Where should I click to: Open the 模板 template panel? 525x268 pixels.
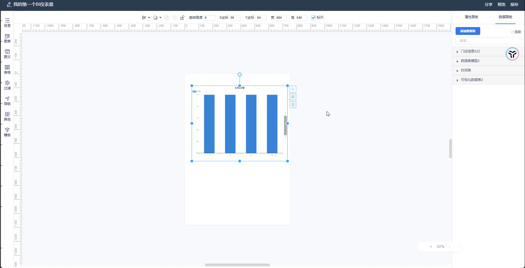[x=7, y=132]
